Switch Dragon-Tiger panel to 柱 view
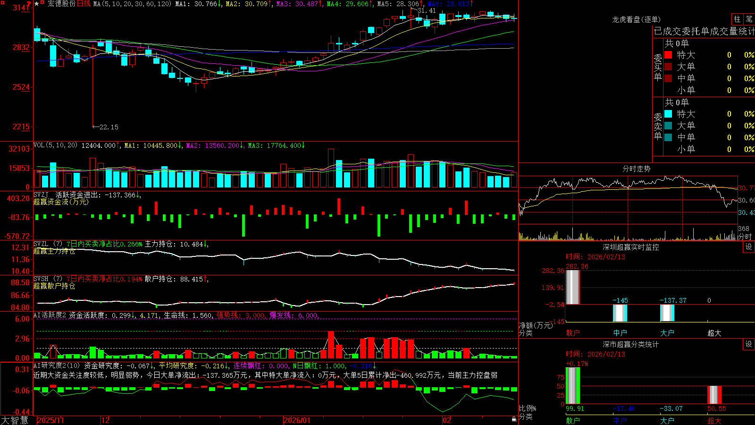 pyautogui.click(x=737, y=19)
